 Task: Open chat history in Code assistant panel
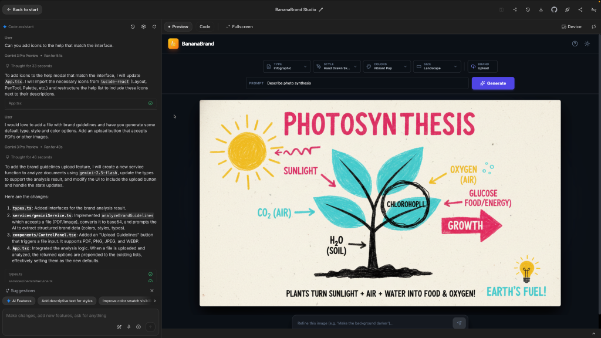pyautogui.click(x=133, y=26)
